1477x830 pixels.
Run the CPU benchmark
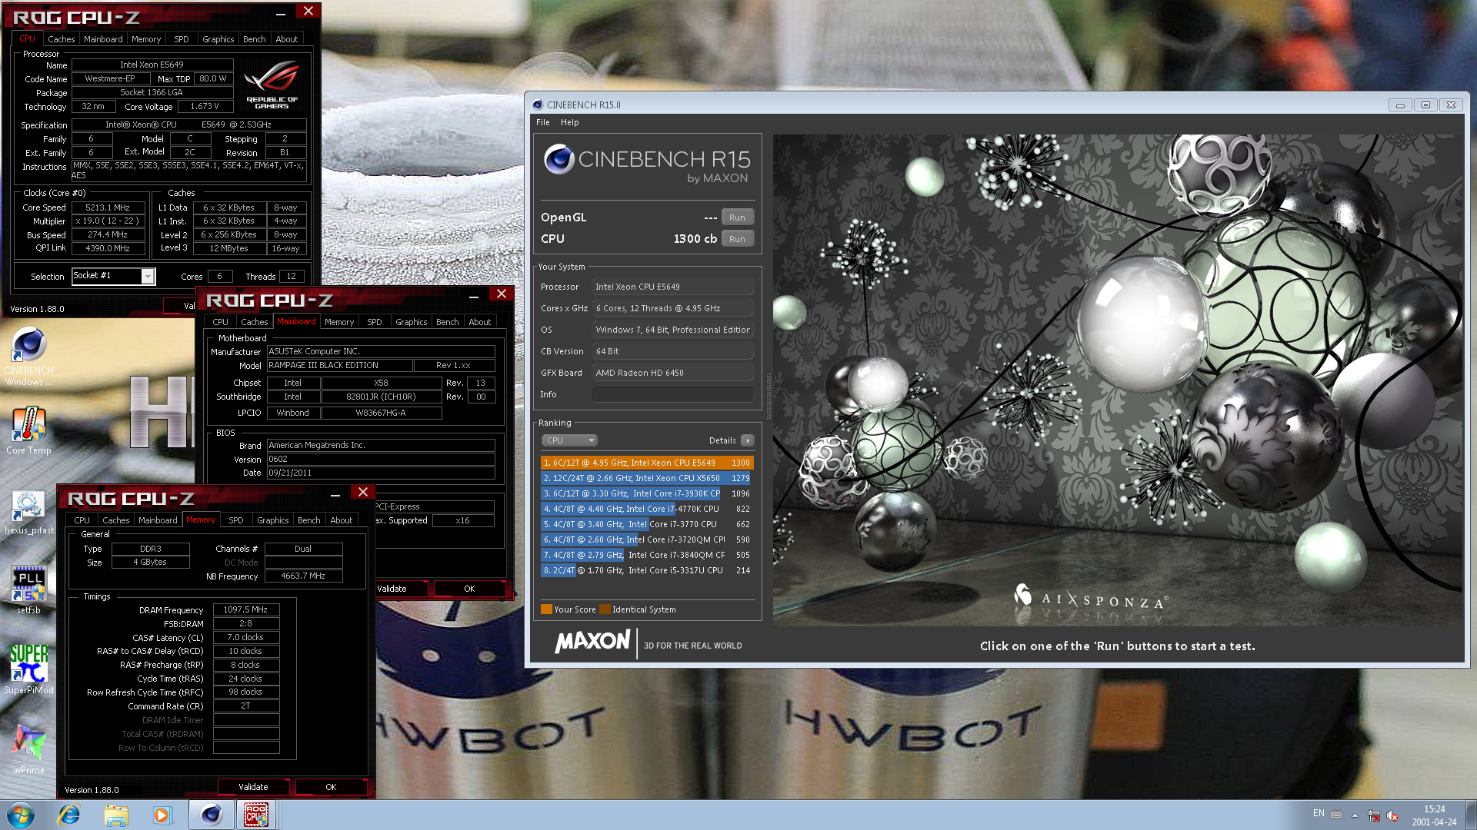[x=737, y=239]
